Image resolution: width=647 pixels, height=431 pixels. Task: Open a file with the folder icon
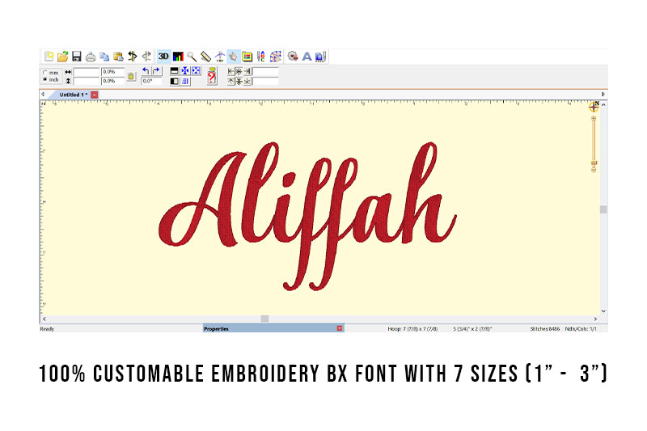click(63, 56)
